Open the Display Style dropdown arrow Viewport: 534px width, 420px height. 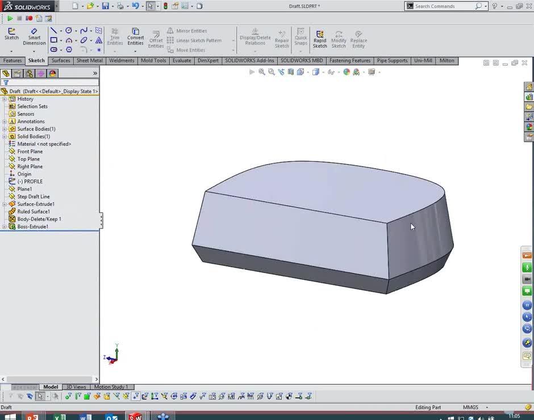click(x=323, y=72)
